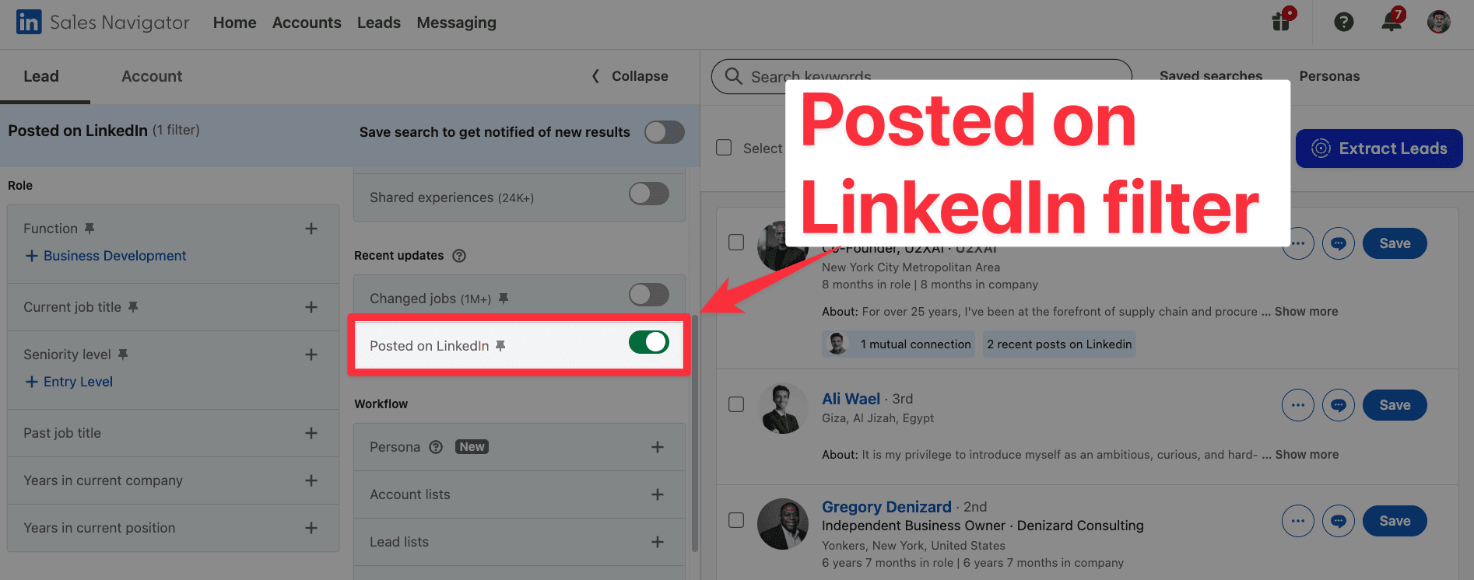Expand the Current job title filter
Image resolution: width=1474 pixels, height=580 pixels.
point(311,307)
